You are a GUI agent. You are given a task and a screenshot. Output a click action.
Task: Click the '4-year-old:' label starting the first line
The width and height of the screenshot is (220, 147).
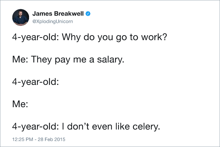click(35, 37)
